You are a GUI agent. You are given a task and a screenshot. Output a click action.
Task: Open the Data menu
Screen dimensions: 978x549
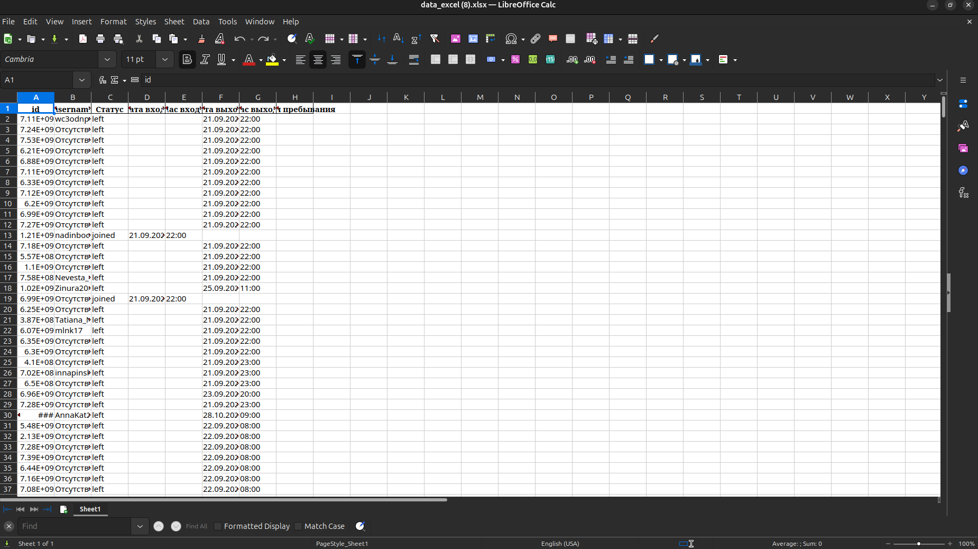pyautogui.click(x=201, y=22)
